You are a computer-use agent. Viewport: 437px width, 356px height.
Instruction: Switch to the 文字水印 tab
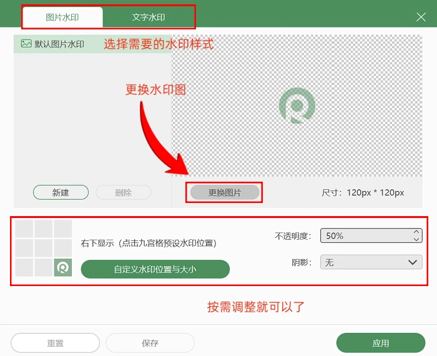(x=149, y=17)
